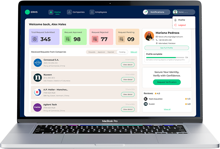
Task: Click the Notifications bell icon
Action: click(146, 12)
